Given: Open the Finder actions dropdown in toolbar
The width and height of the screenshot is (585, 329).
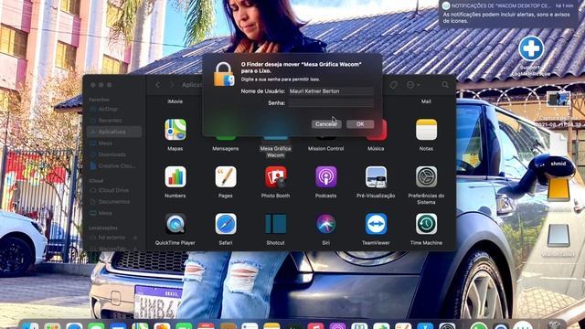Looking at the screenshot, I should point(413,85).
